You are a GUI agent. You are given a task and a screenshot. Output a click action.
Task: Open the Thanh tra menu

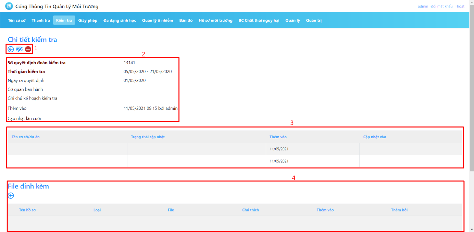[41, 21]
